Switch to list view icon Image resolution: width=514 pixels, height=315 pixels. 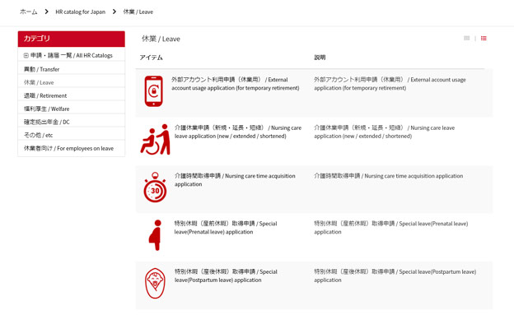[484, 39]
